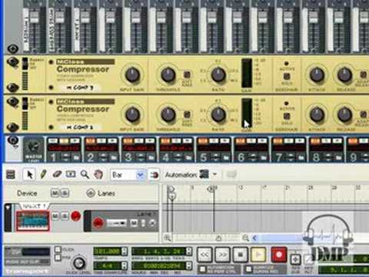Select the NN-XT 1 device icon in track list
Image resolution: width=369 pixels, height=277 pixels.
pos(32,220)
